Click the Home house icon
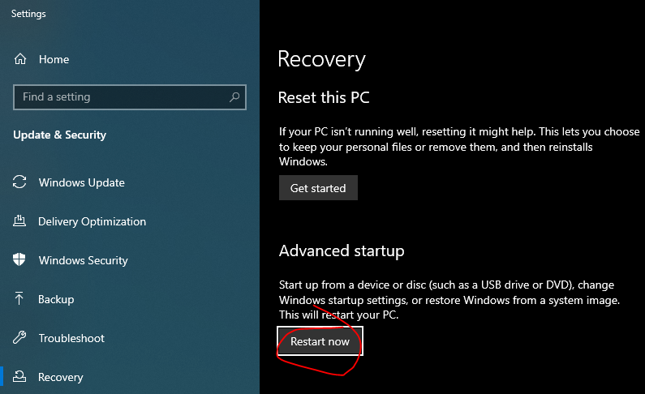This screenshot has width=645, height=394. pyautogui.click(x=20, y=59)
